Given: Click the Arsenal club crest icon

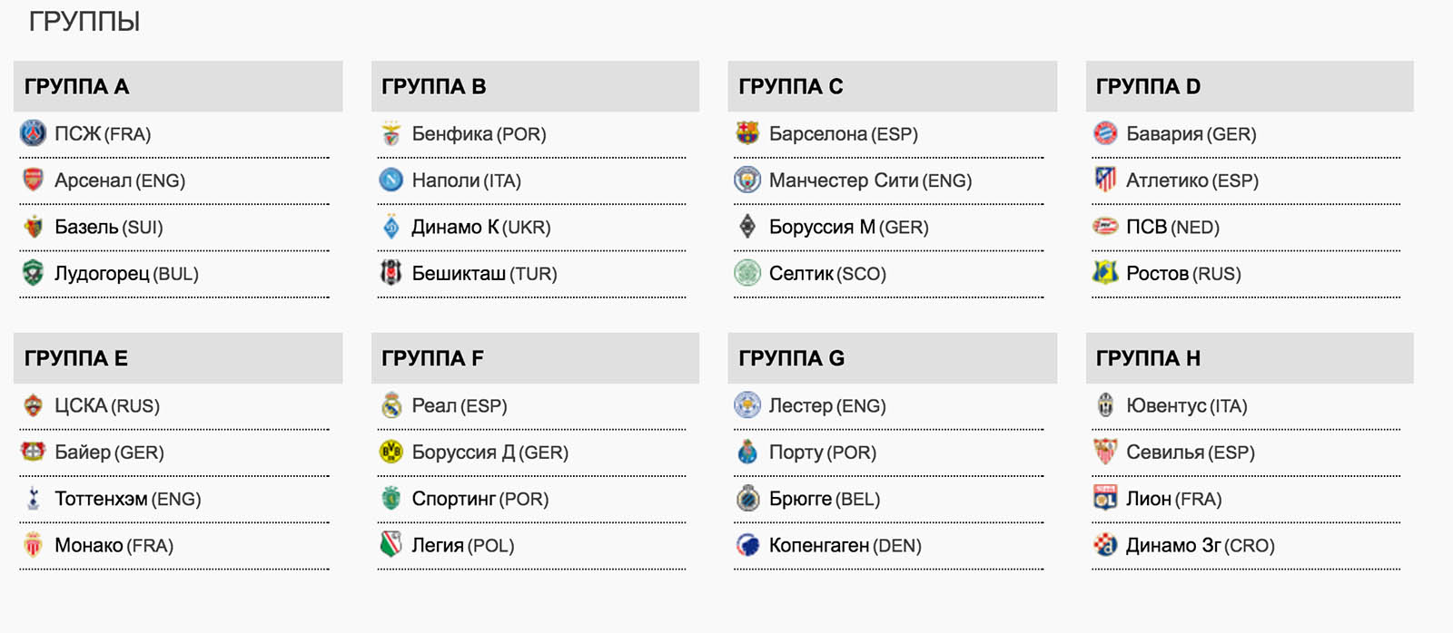Looking at the screenshot, I should coord(33,180).
